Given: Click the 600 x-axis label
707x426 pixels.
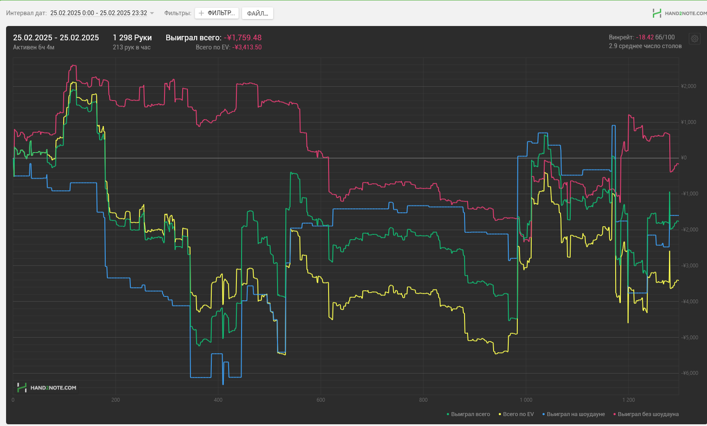Looking at the screenshot, I should pyautogui.click(x=321, y=400).
